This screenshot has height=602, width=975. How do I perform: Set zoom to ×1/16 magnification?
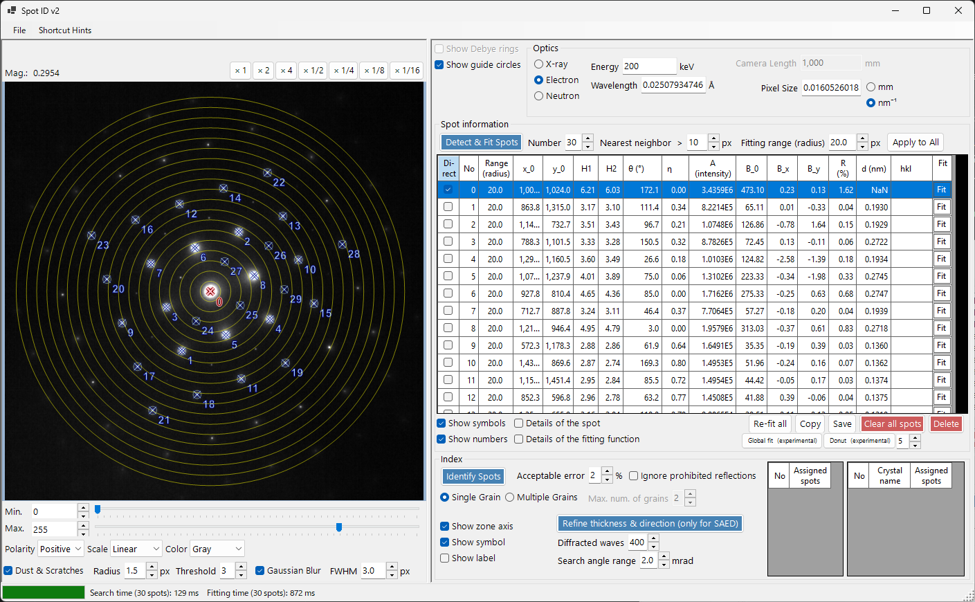point(406,71)
